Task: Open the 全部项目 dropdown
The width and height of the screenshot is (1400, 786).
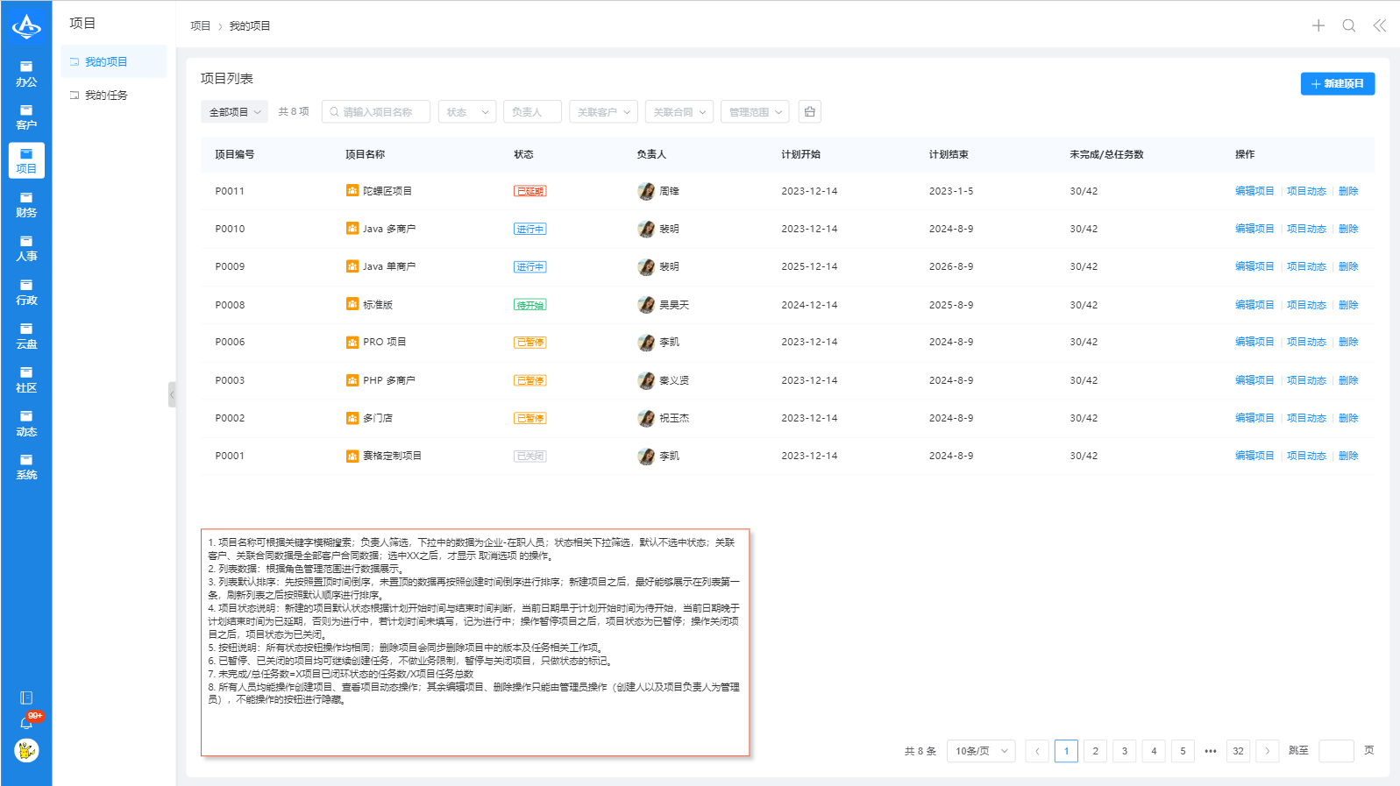Action: [x=234, y=111]
